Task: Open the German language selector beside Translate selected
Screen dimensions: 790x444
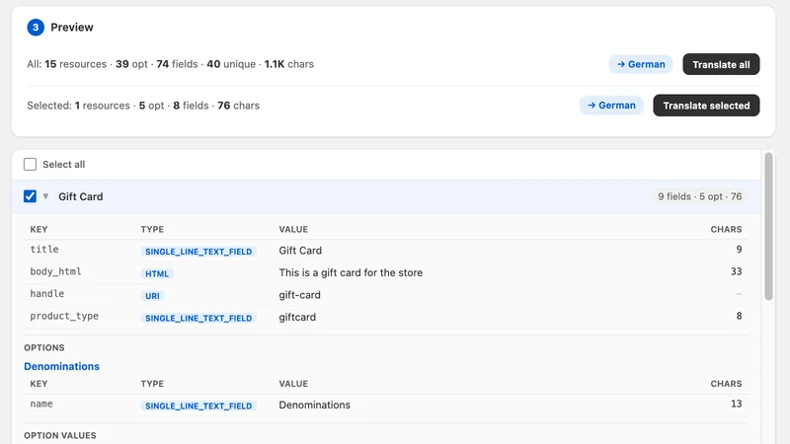Action: [x=611, y=106]
